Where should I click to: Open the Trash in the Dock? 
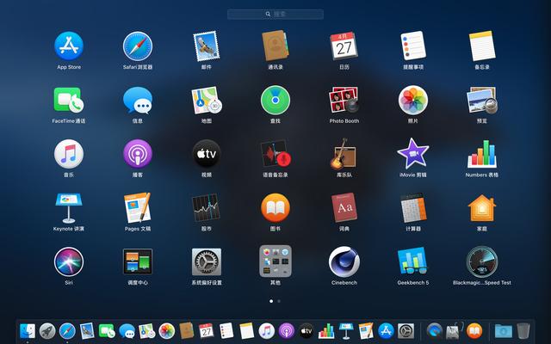[523, 330]
